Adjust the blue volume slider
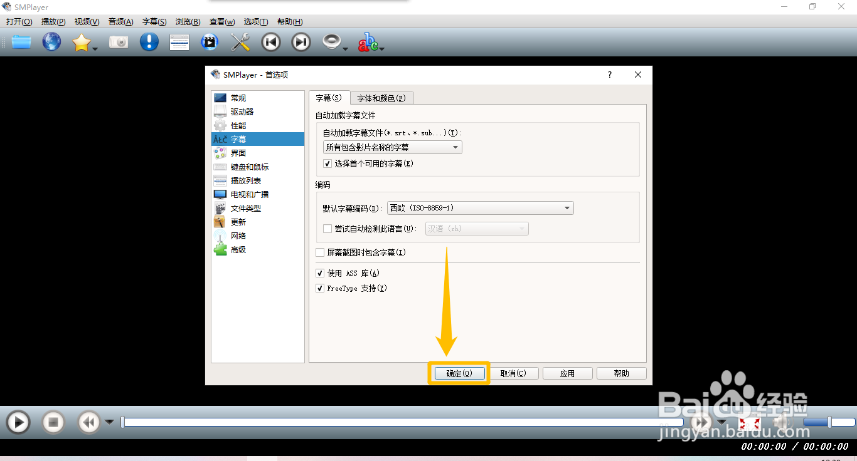857x461 pixels. (829, 422)
